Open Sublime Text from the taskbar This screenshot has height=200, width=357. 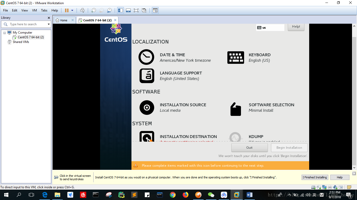pos(134,195)
